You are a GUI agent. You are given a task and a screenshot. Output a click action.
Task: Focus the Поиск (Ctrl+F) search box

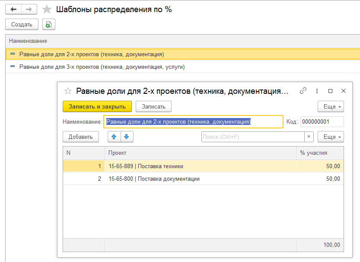252,137
